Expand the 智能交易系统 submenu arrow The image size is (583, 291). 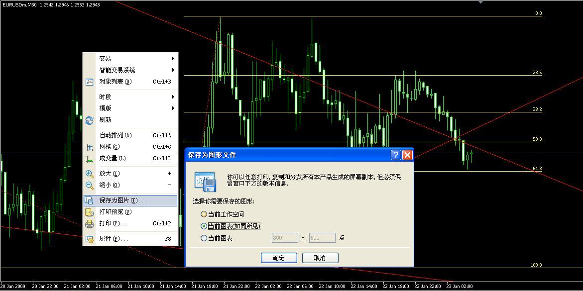coord(173,70)
